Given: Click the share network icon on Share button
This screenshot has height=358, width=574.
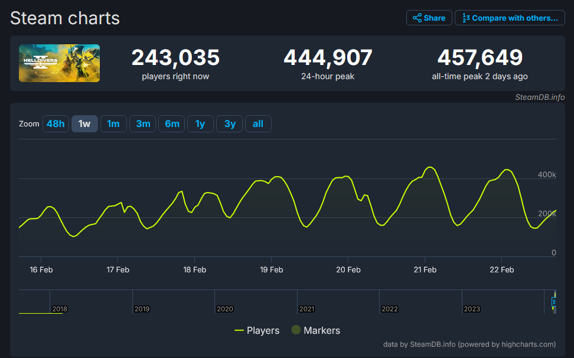Looking at the screenshot, I should click(416, 17).
